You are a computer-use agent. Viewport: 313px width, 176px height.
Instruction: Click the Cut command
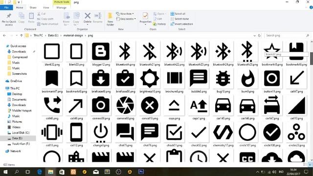(x=41, y=14)
